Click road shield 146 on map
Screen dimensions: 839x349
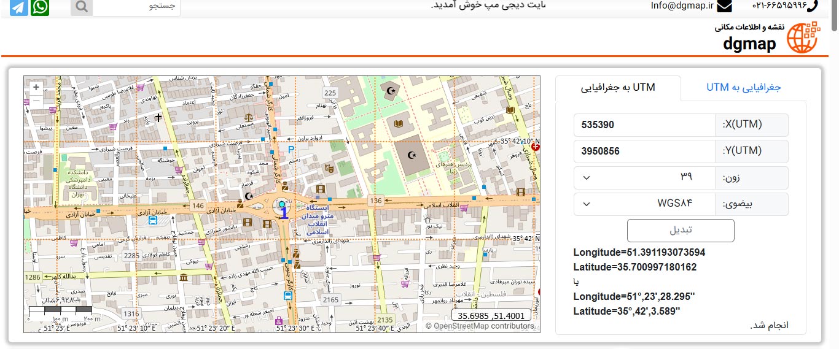click(x=197, y=205)
